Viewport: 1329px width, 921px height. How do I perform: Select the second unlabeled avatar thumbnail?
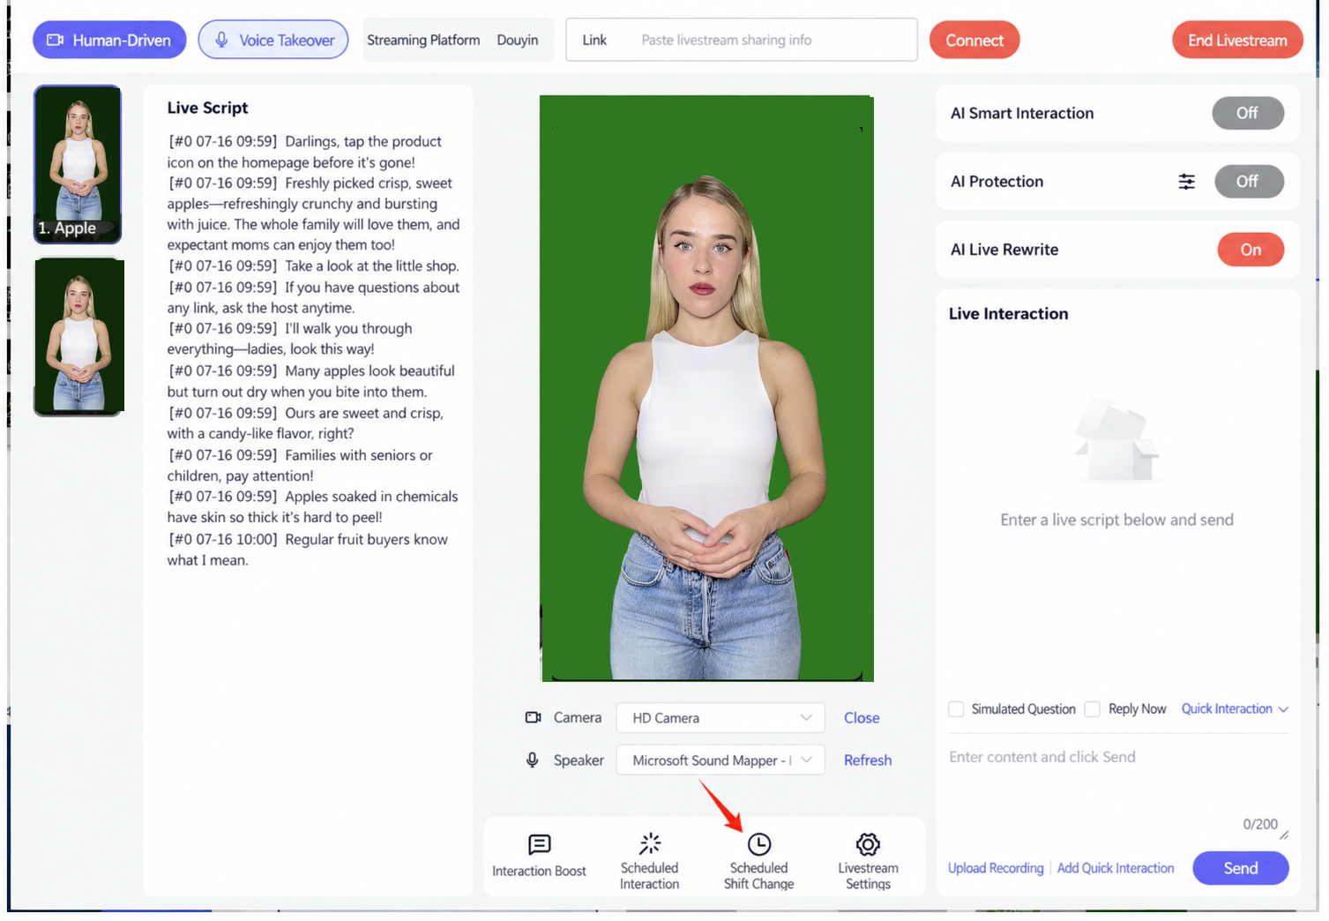pyautogui.click(x=78, y=336)
